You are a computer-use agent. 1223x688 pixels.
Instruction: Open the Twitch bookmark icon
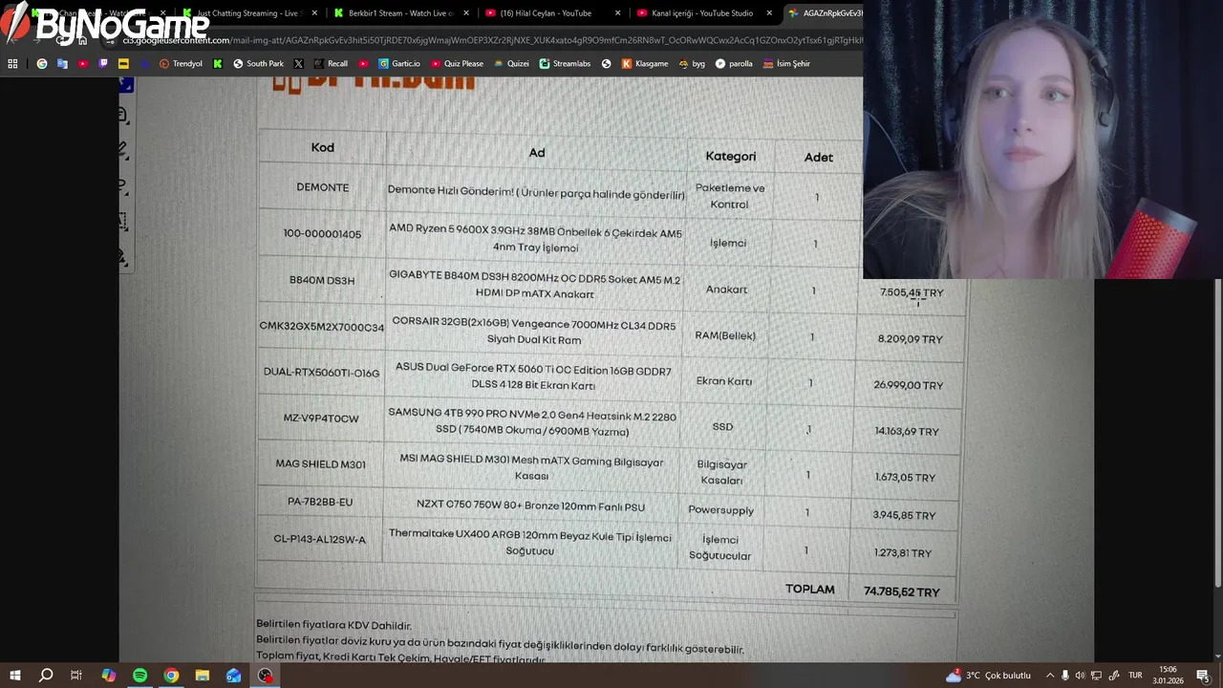(x=103, y=64)
